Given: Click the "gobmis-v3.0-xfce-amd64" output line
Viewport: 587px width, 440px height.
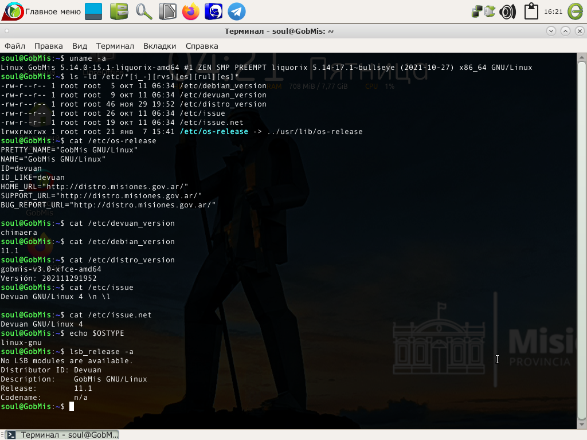Looking at the screenshot, I should point(51,269).
